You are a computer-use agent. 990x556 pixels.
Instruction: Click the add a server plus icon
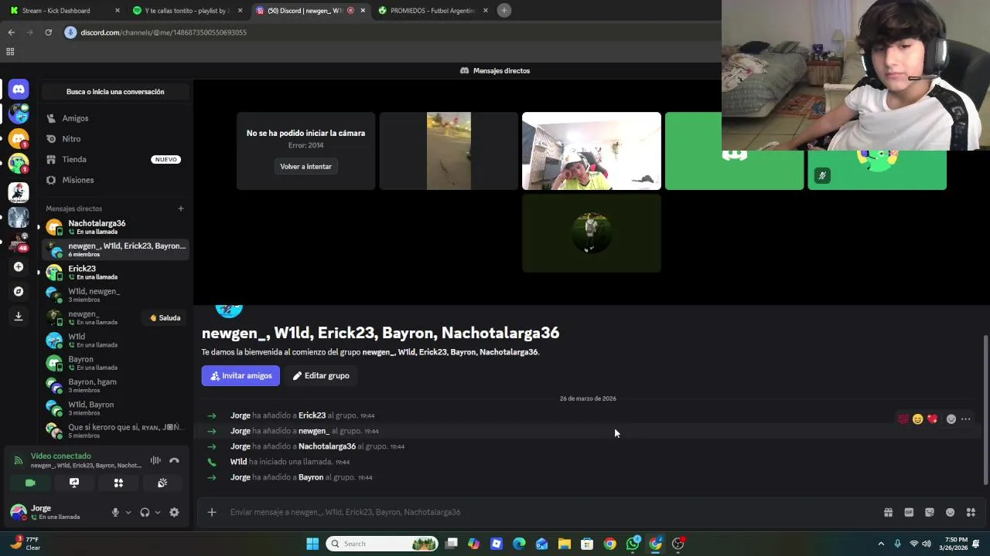[19, 267]
